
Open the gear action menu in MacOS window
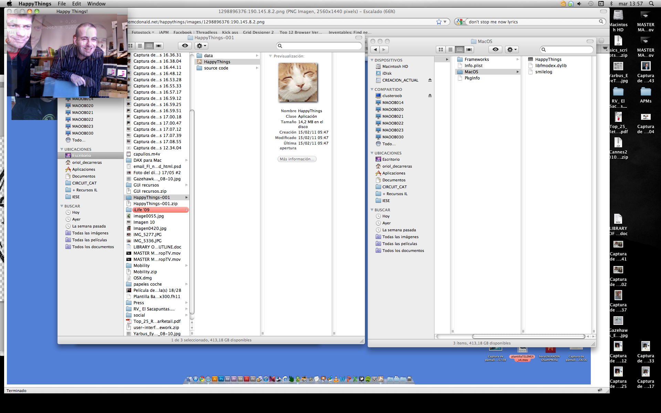(512, 50)
